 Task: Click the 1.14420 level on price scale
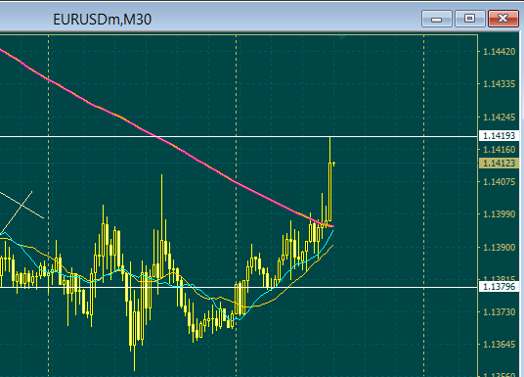pyautogui.click(x=499, y=52)
